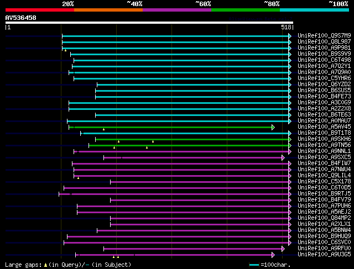Click the yellow gap marker under Q9LIL4
This screenshot has height=269, width=354.
(x=79, y=178)
